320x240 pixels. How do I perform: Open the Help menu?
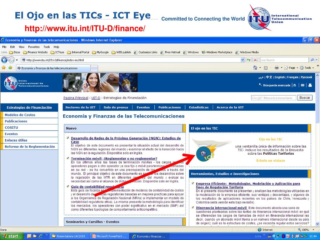tap(56, 47)
